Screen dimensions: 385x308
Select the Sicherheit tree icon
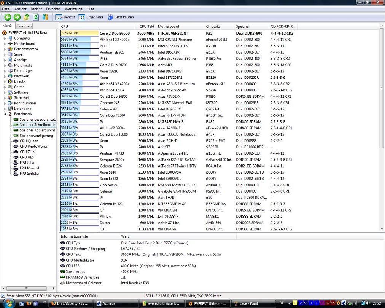pyautogui.click(x=10, y=97)
